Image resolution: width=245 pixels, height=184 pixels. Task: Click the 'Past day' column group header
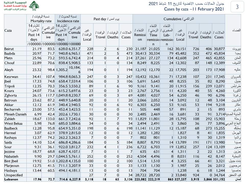tap(107, 19)
